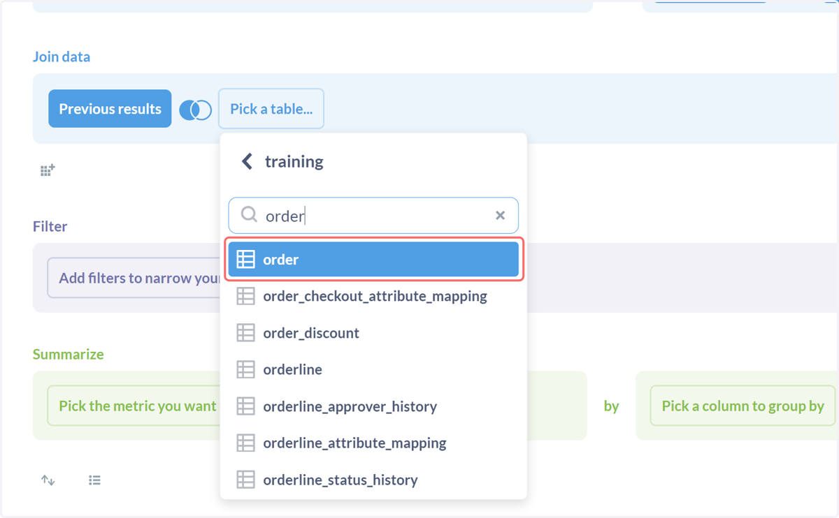The width and height of the screenshot is (839, 518).
Task: Select the orderline_attribute_mapping table
Action: pos(373,443)
